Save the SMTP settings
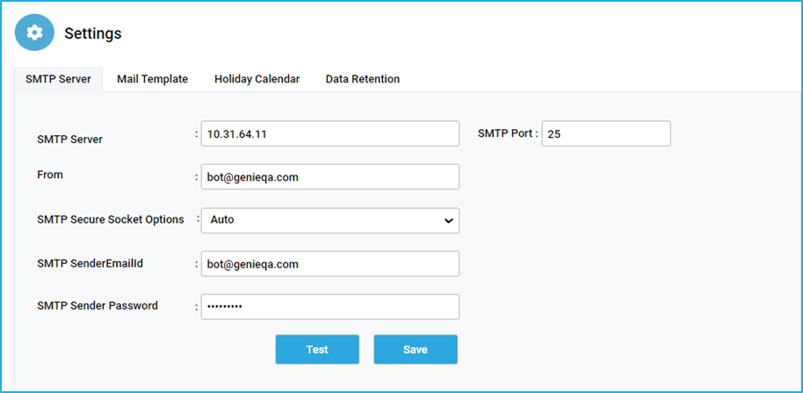Image resolution: width=803 pixels, height=393 pixels. click(x=416, y=349)
